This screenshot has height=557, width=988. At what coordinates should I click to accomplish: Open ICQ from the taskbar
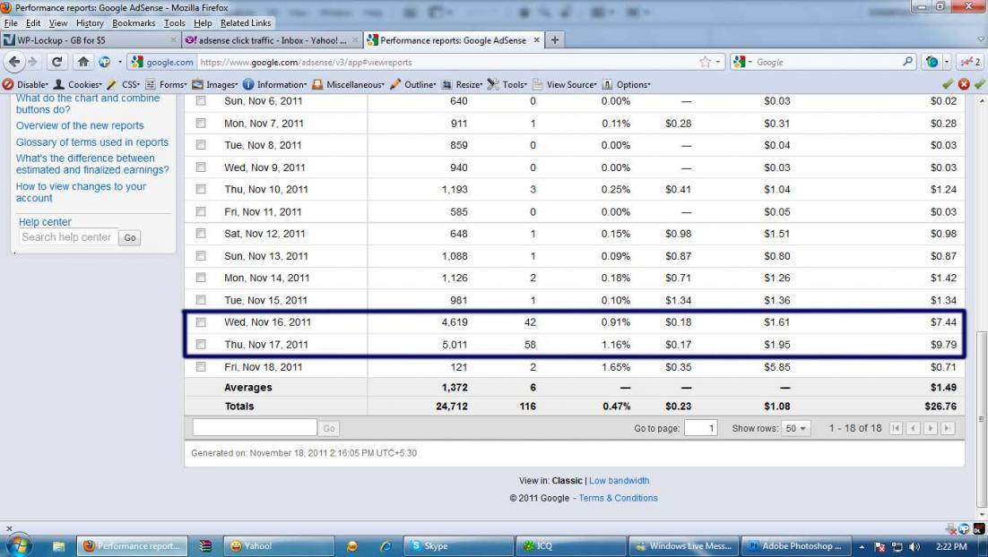(x=570, y=545)
